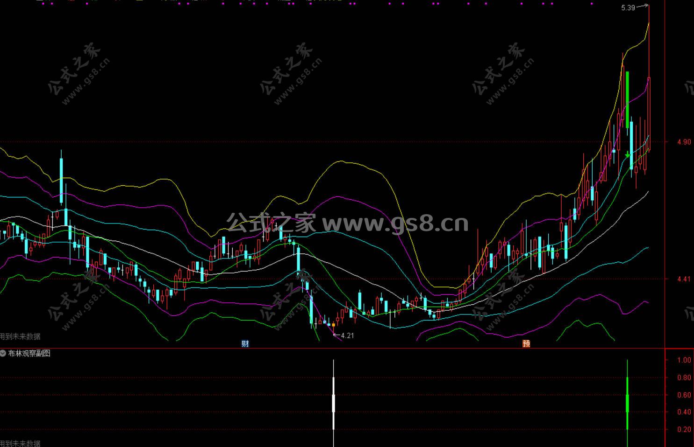Click the 0.60 sub-chart axis value
The height and width of the screenshot is (447, 694).
click(684, 395)
